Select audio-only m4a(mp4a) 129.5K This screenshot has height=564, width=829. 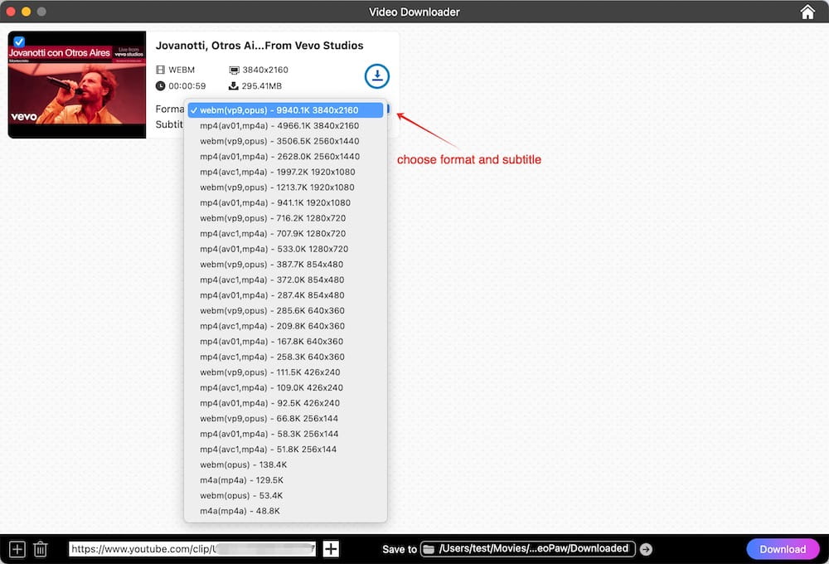coord(285,480)
